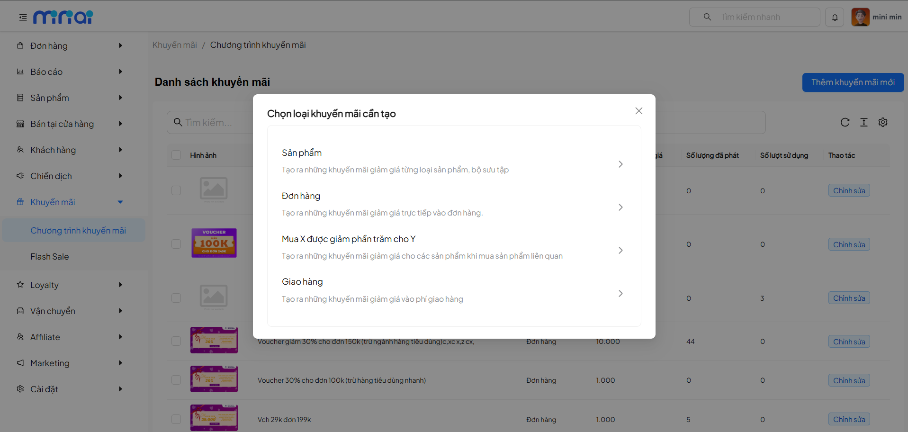The image size is (908, 432).
Task: Tick the checkbox for the first promotion row
Action: coord(176,190)
